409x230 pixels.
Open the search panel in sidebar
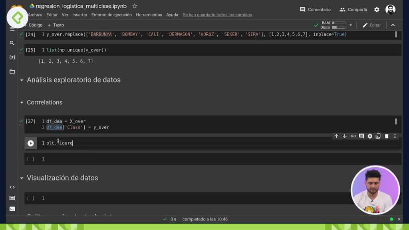pos(12,43)
